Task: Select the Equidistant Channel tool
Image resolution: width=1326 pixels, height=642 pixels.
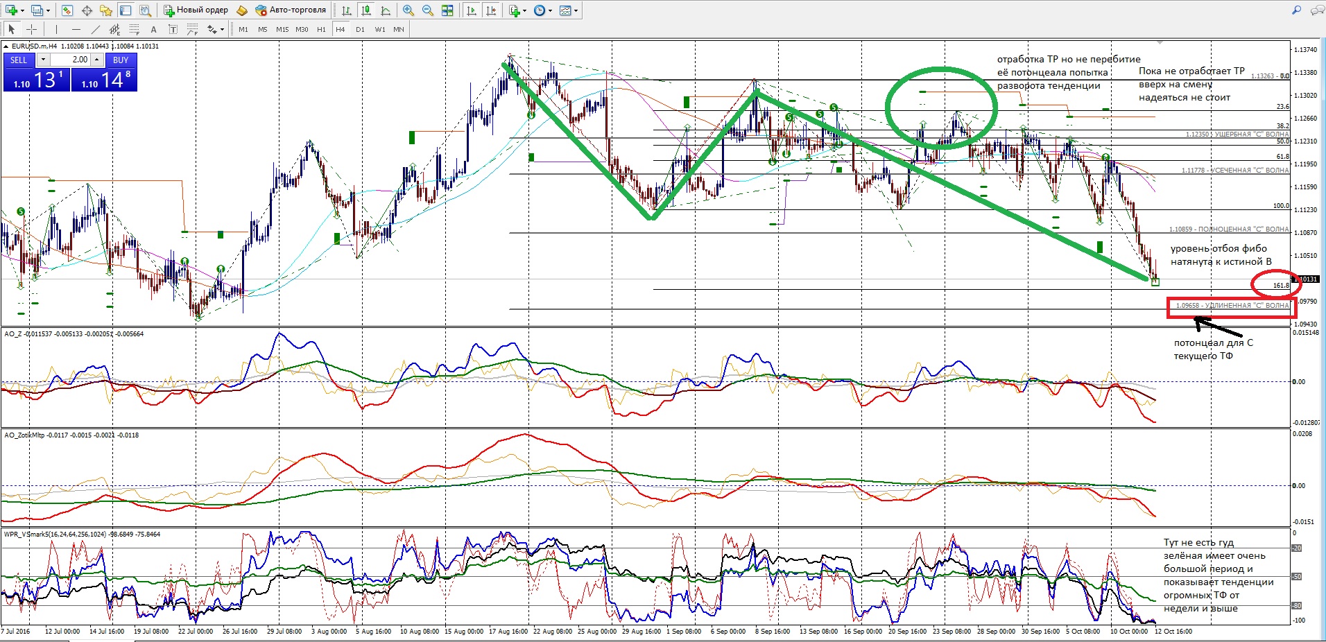Action: click(x=114, y=29)
